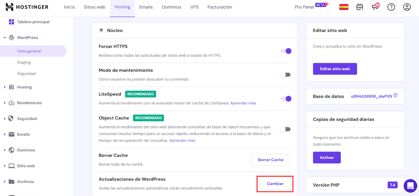This screenshot has width=419, height=196.
Task: Click the Archivos folder icon
Action: click(x=11, y=182)
